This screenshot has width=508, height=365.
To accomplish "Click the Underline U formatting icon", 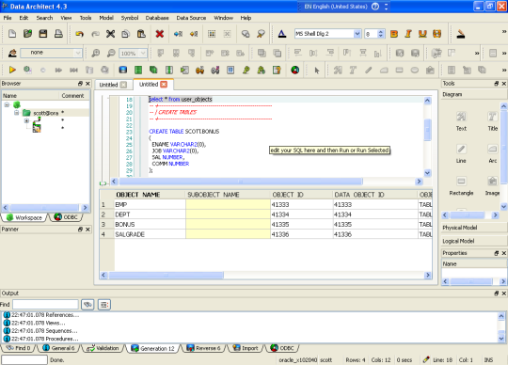I will pyautogui.click(x=422, y=34).
